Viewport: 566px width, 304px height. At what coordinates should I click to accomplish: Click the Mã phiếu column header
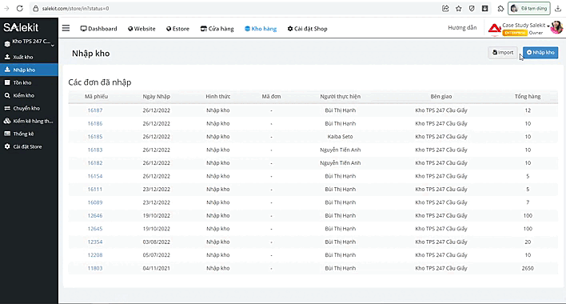coord(96,96)
